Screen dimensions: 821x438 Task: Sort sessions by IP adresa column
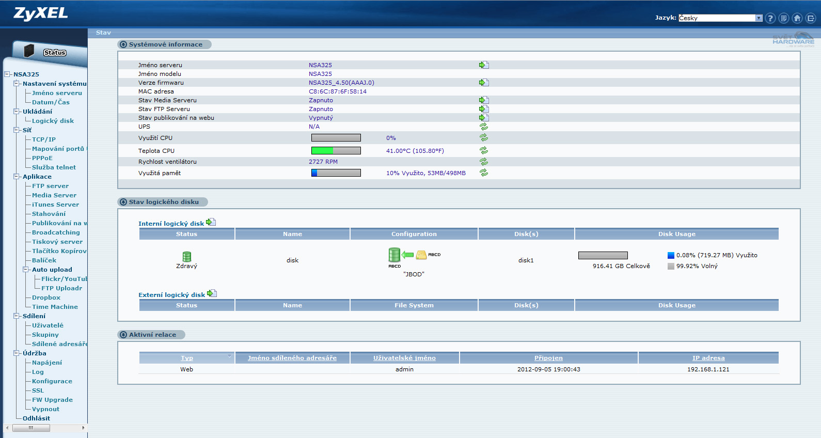708,358
